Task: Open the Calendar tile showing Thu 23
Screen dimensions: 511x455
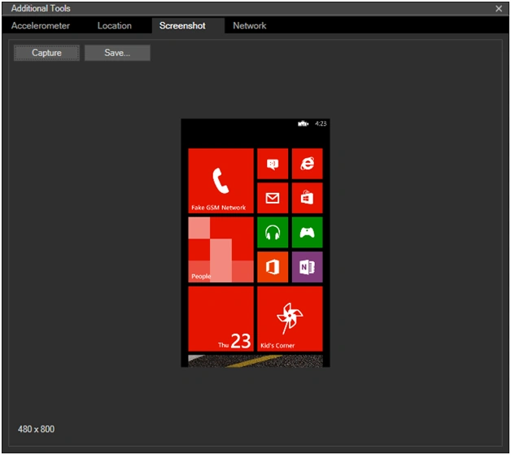Action: tap(221, 319)
